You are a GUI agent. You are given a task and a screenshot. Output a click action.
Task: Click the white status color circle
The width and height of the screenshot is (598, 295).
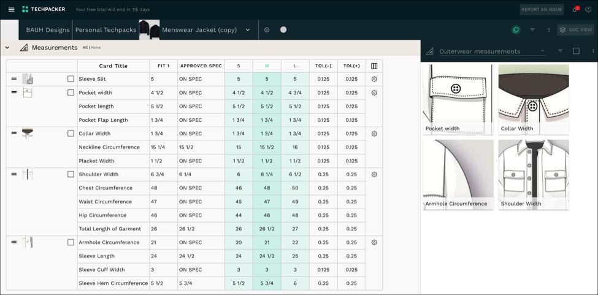tap(283, 30)
